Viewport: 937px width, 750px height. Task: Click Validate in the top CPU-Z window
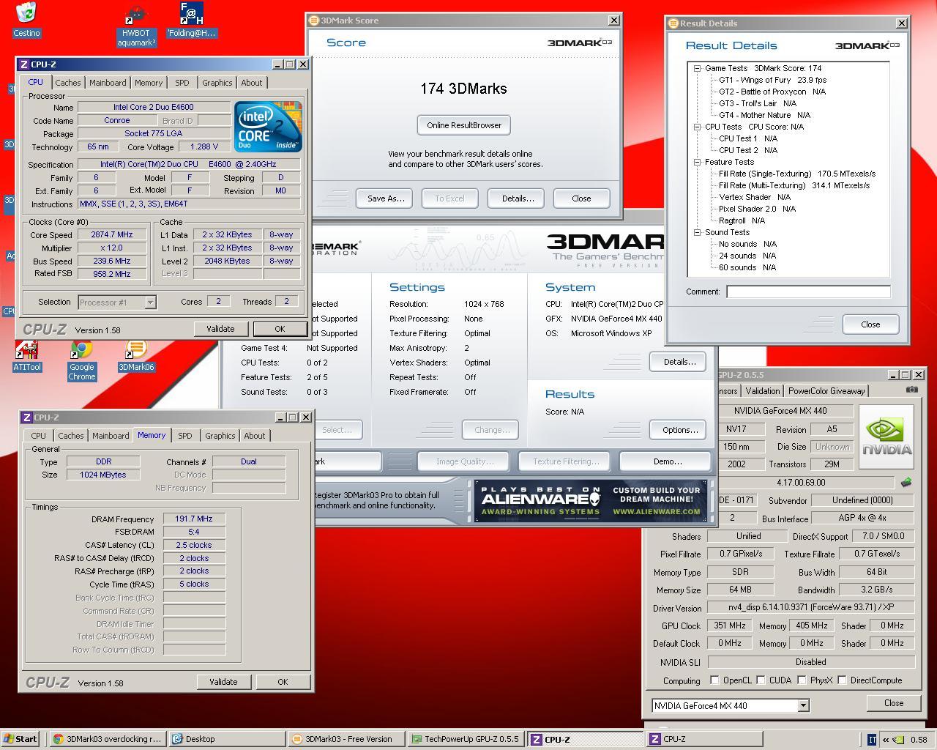pos(220,329)
